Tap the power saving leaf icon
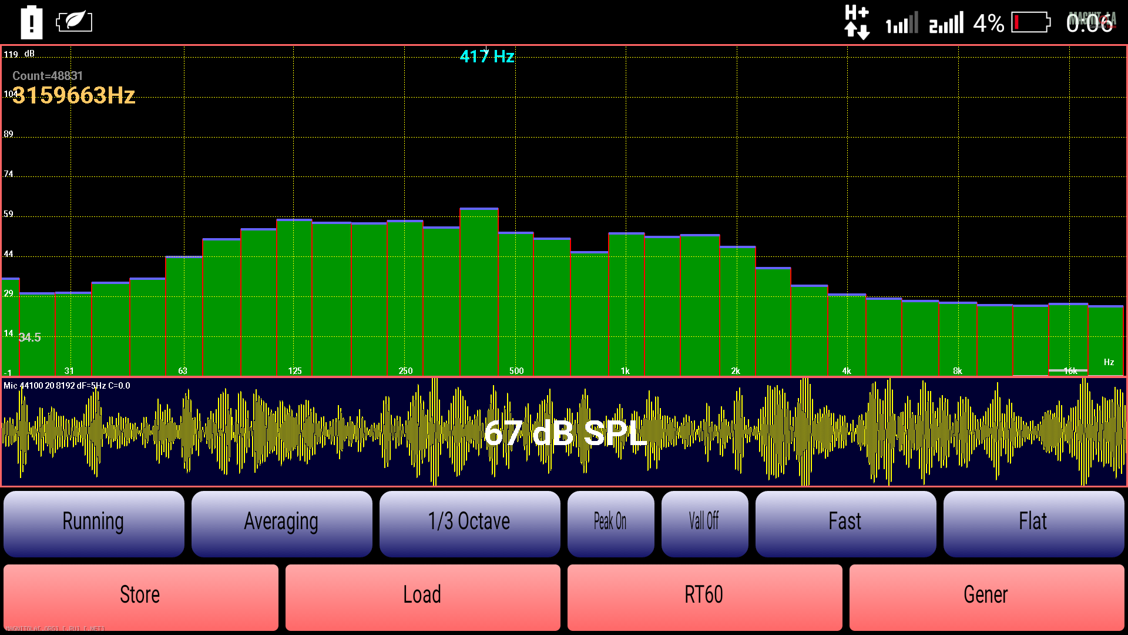The width and height of the screenshot is (1128, 635). point(74,22)
